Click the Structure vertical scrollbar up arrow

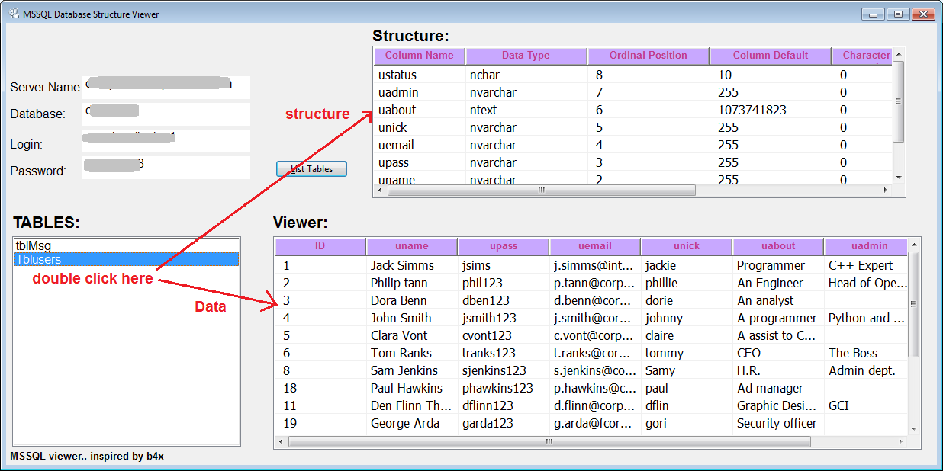tap(898, 54)
